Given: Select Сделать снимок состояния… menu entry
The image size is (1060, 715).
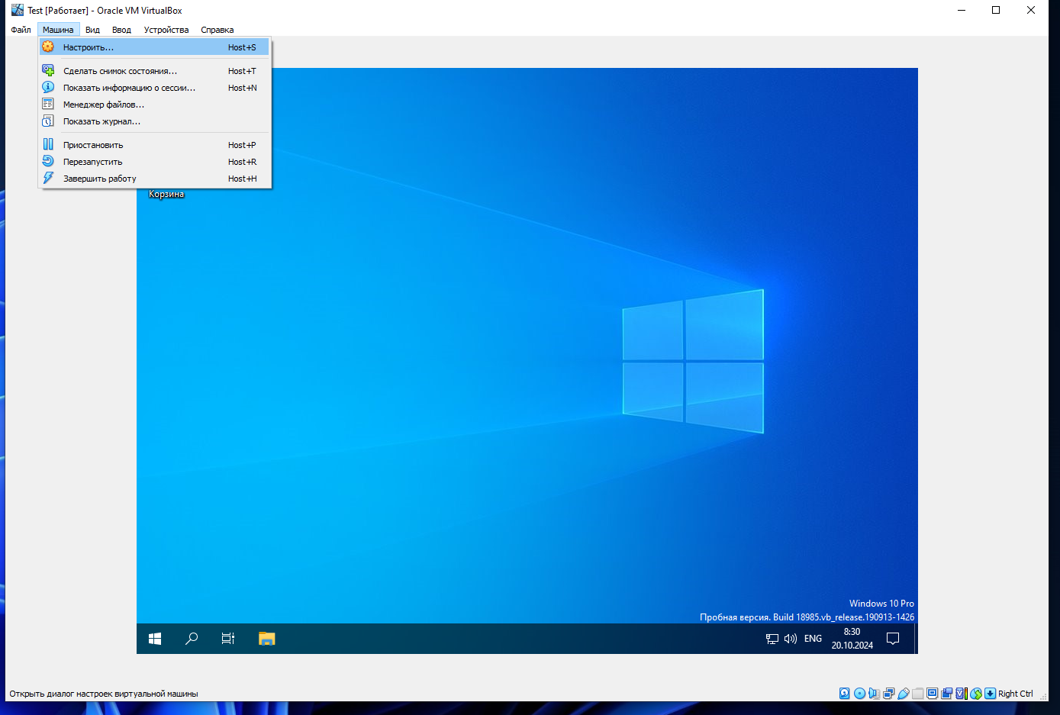Looking at the screenshot, I should click(x=154, y=71).
